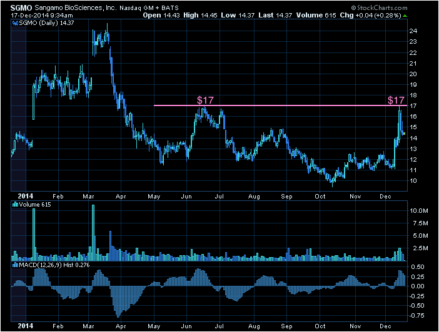The width and height of the screenshot is (439, 332).
Task: Click the Volume 615 value in header
Action: (x=316, y=16)
